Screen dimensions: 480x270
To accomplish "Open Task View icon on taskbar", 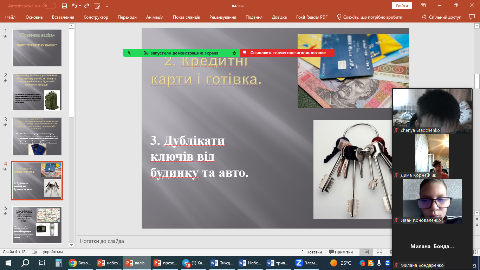I will click(x=42, y=263).
